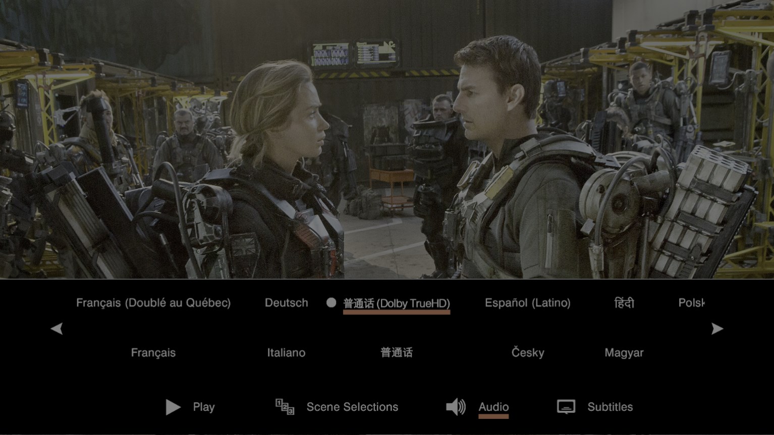This screenshot has width=774, height=435.
Task: Show previous audio languages with left arrow
Action: tap(57, 329)
